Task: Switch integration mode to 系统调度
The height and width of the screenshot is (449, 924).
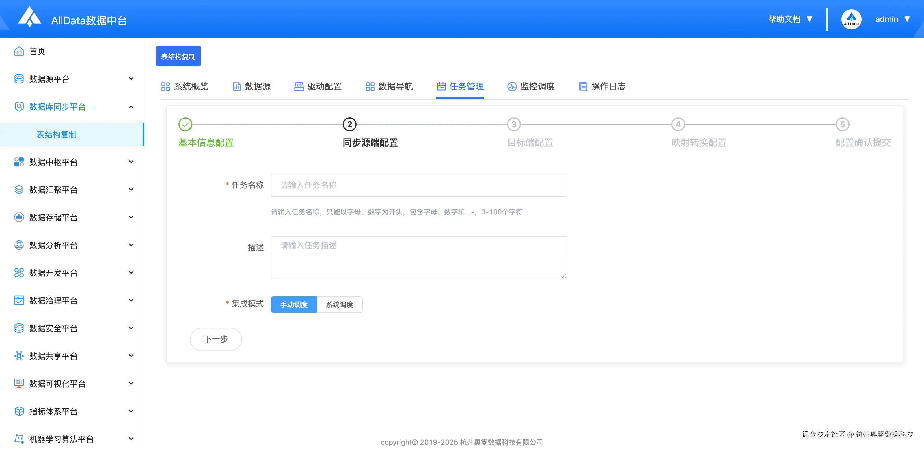Action: 339,304
